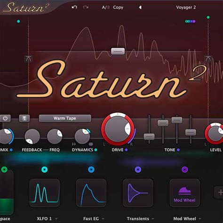Screen dimensions: 223x223
Task: Click the Tone modulation indicator dot
Action: tap(178, 150)
